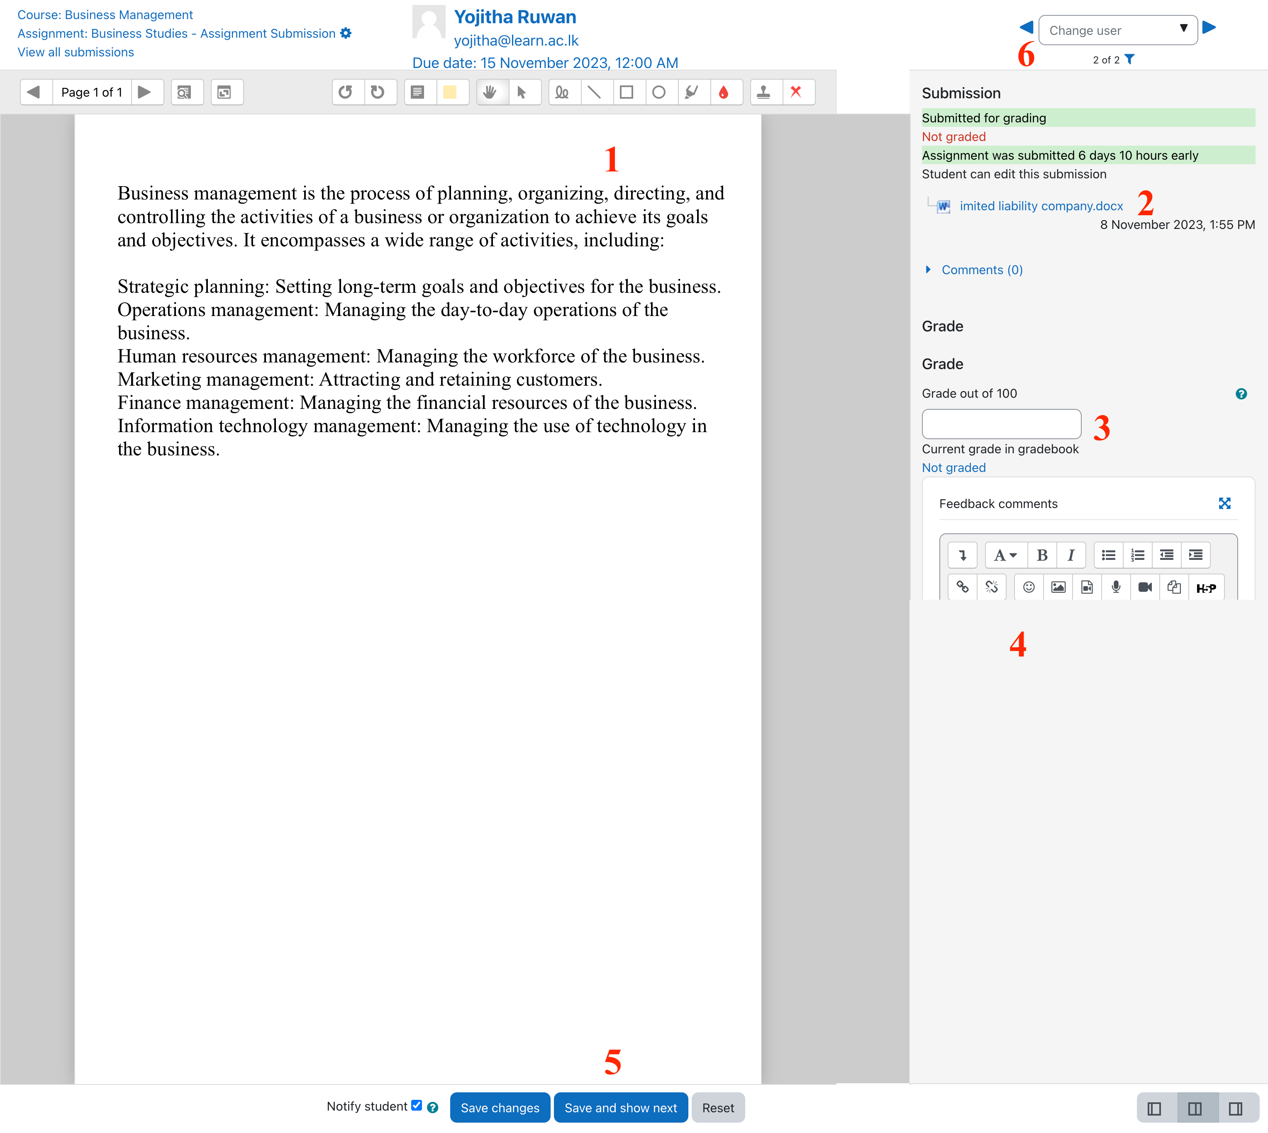Click Save and show next button
1268x1133 pixels.
click(x=620, y=1107)
